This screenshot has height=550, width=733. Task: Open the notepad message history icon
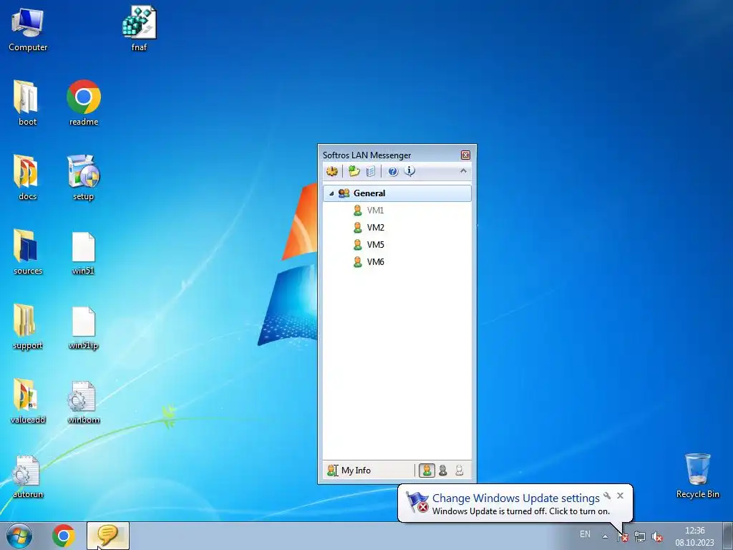click(x=371, y=171)
